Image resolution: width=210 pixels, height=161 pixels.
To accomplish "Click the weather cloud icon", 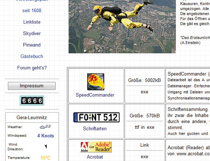I will (45, 127).
